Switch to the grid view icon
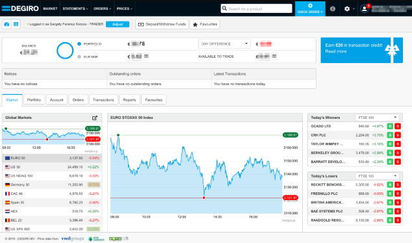 (16, 24)
